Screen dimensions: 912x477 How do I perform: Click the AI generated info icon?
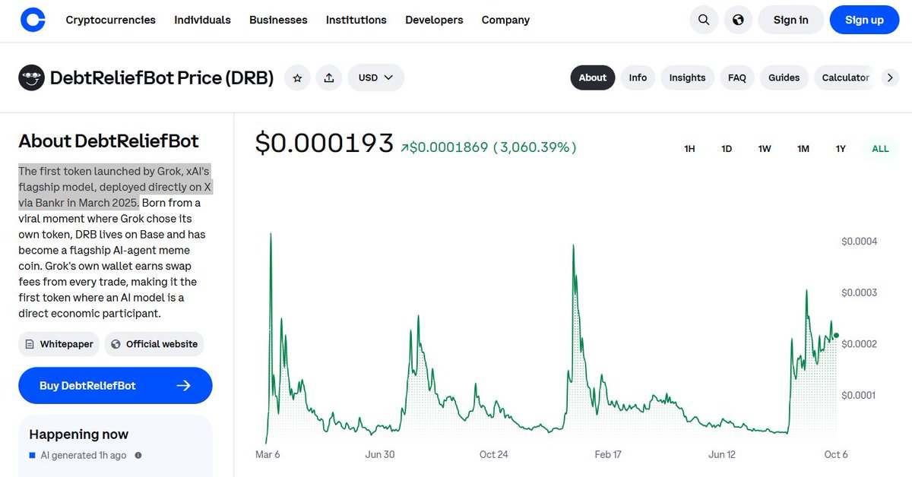[x=138, y=456]
